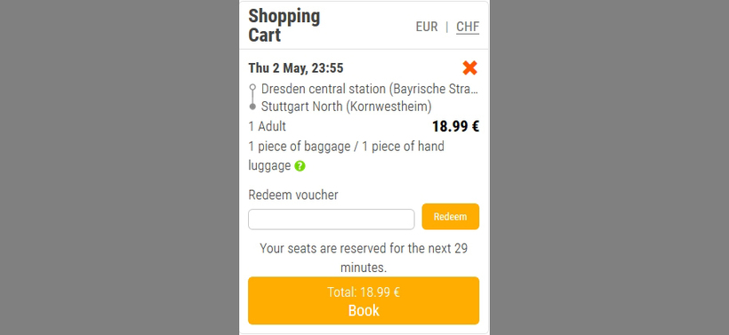Click the Stuttgart North (Kornwestheim) destination text
Screen dimensions: 729x335
click(x=347, y=107)
